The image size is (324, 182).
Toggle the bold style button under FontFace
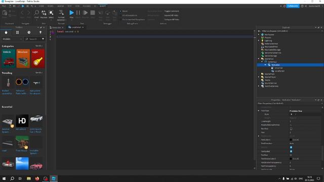(292, 114)
